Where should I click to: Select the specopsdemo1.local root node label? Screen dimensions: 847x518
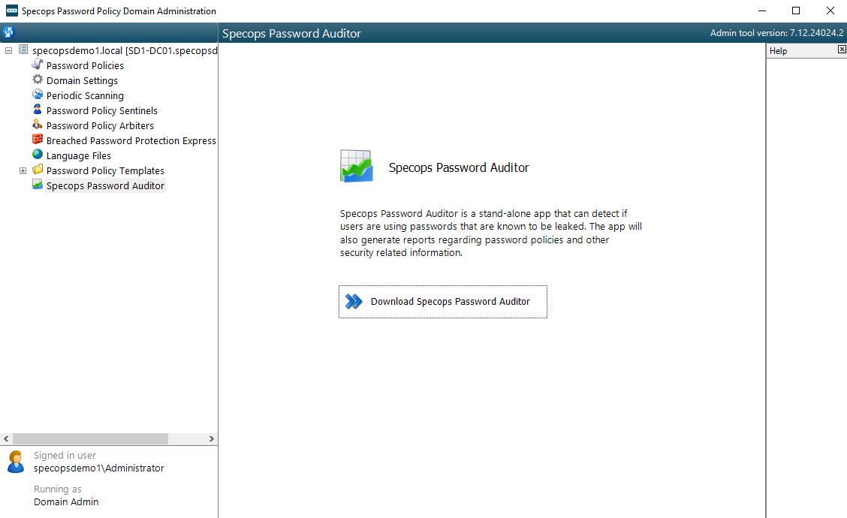tap(125, 50)
